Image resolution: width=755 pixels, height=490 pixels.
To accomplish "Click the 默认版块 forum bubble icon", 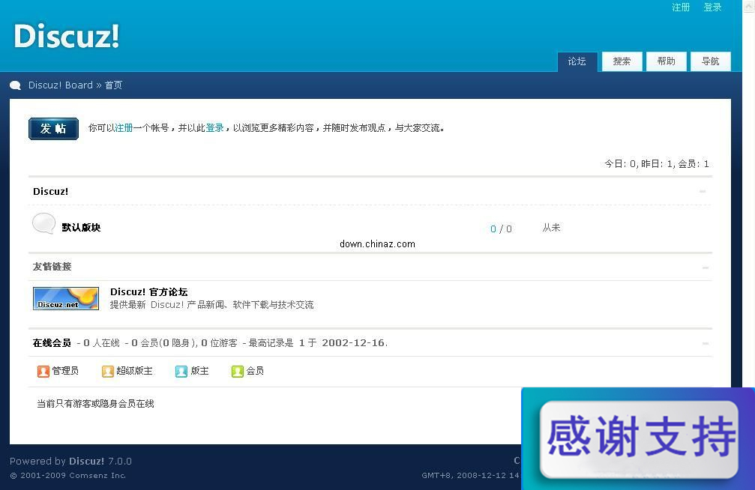I will click(x=43, y=224).
